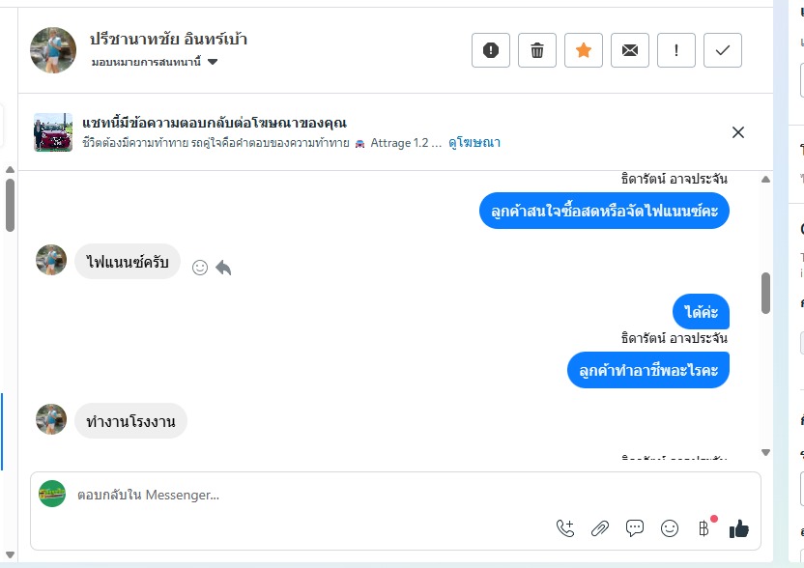
Task: Mark conversation done with checkmark button
Action: (x=723, y=51)
